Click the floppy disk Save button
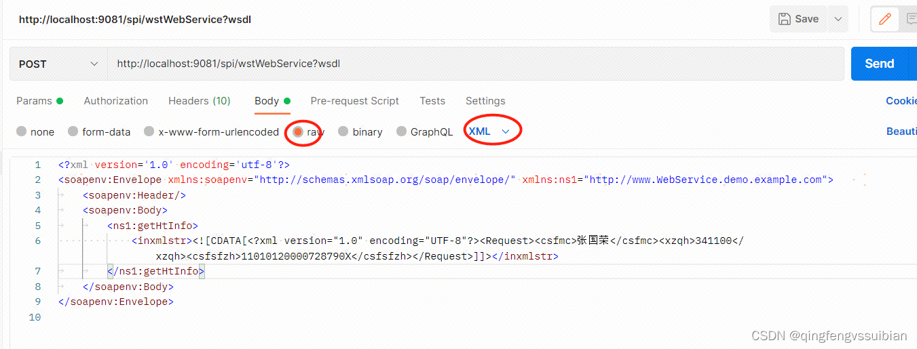This screenshot has height=349, width=917. click(798, 19)
